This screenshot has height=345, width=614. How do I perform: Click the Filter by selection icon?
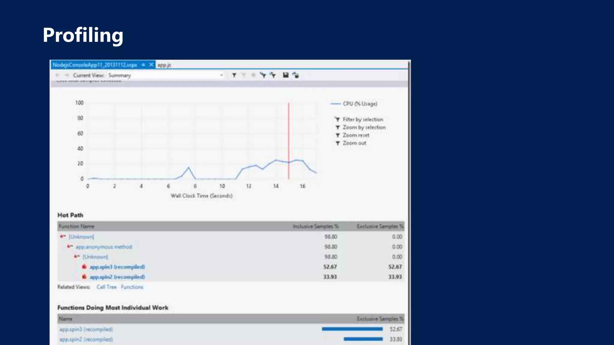coord(337,119)
